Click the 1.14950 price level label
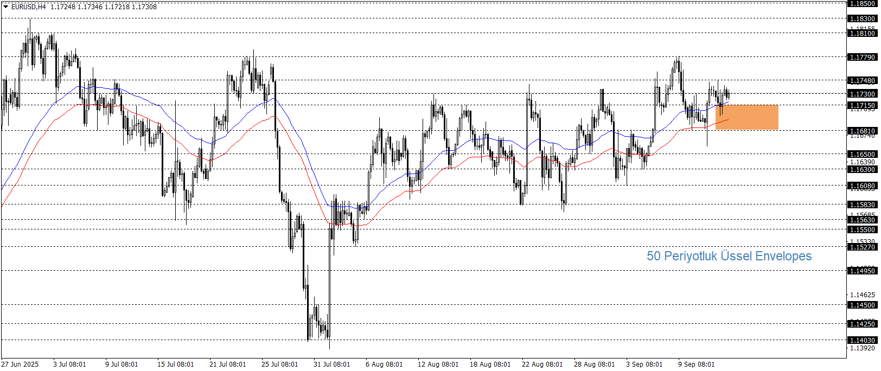Viewport: 881px width, 371px height. coord(863,270)
